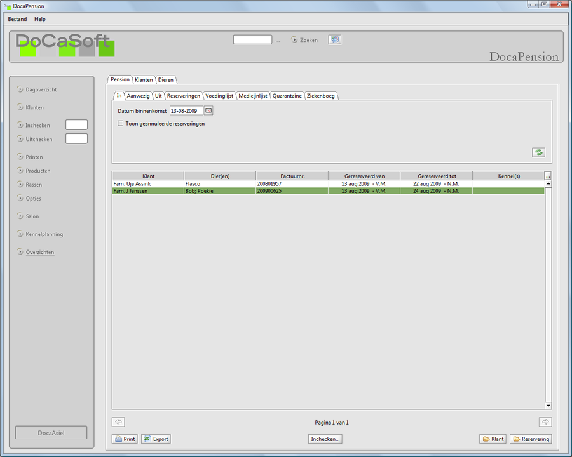Image resolution: width=572 pixels, height=457 pixels.
Task: Click the Dagoverzicht arrow icon in sidebar
Action: pos(20,89)
